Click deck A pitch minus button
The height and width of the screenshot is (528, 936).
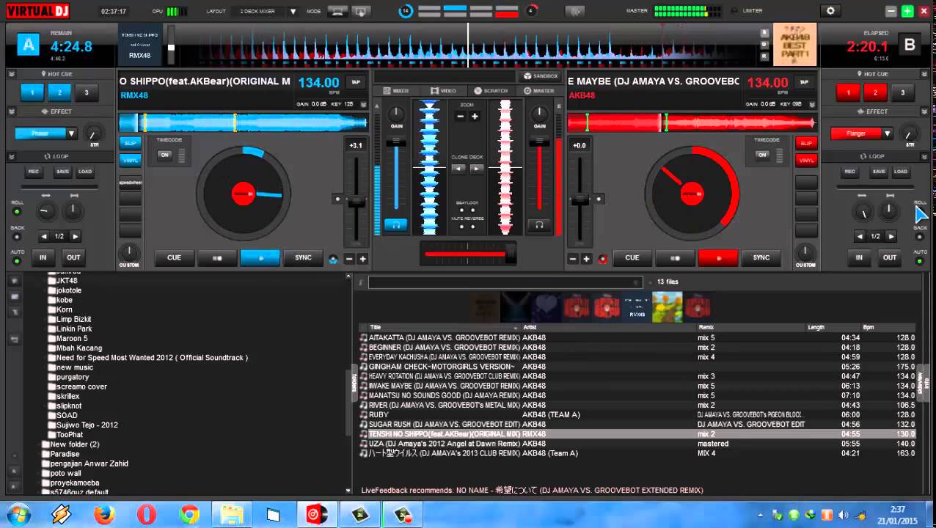click(x=349, y=259)
